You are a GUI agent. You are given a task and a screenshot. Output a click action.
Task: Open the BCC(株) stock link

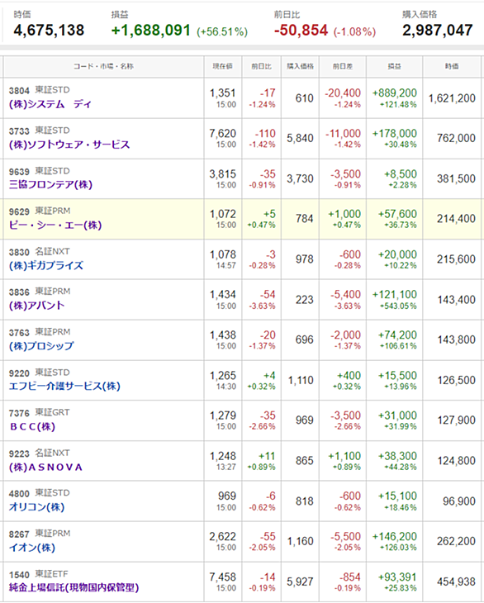pos(33,426)
